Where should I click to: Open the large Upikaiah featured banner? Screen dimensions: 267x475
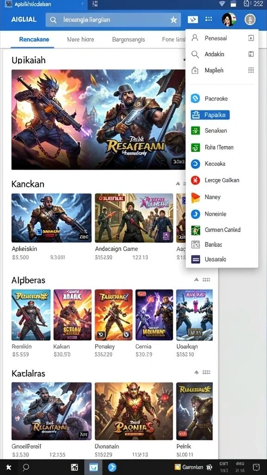pos(98,120)
